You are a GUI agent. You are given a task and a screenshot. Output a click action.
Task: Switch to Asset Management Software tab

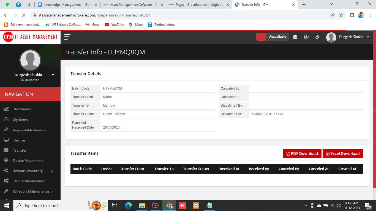click(133, 5)
